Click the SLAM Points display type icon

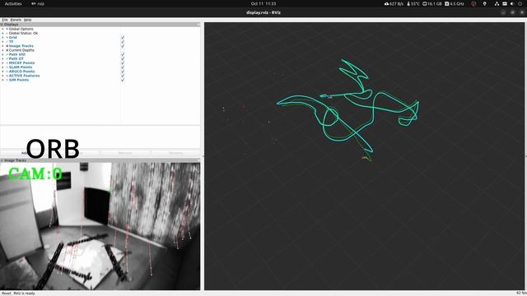pyautogui.click(x=7, y=67)
